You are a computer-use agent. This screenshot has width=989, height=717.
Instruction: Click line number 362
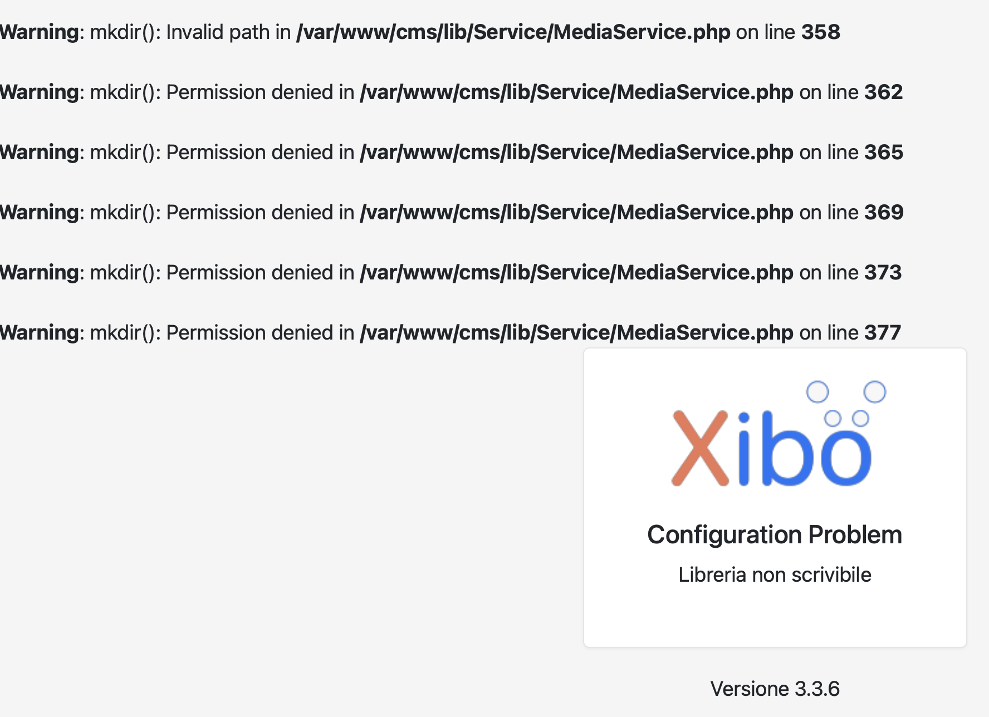click(884, 92)
